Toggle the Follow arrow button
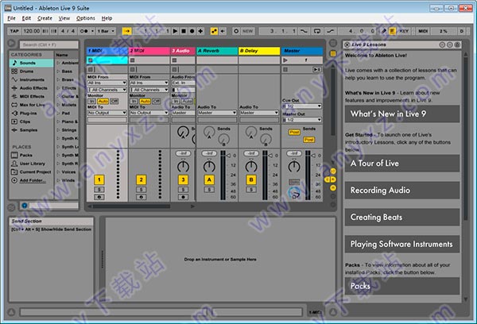477x324 pixels. 127,31
